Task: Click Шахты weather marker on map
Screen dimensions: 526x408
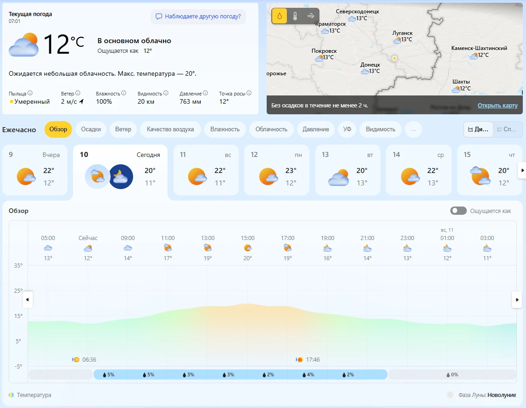Action: coord(456,89)
